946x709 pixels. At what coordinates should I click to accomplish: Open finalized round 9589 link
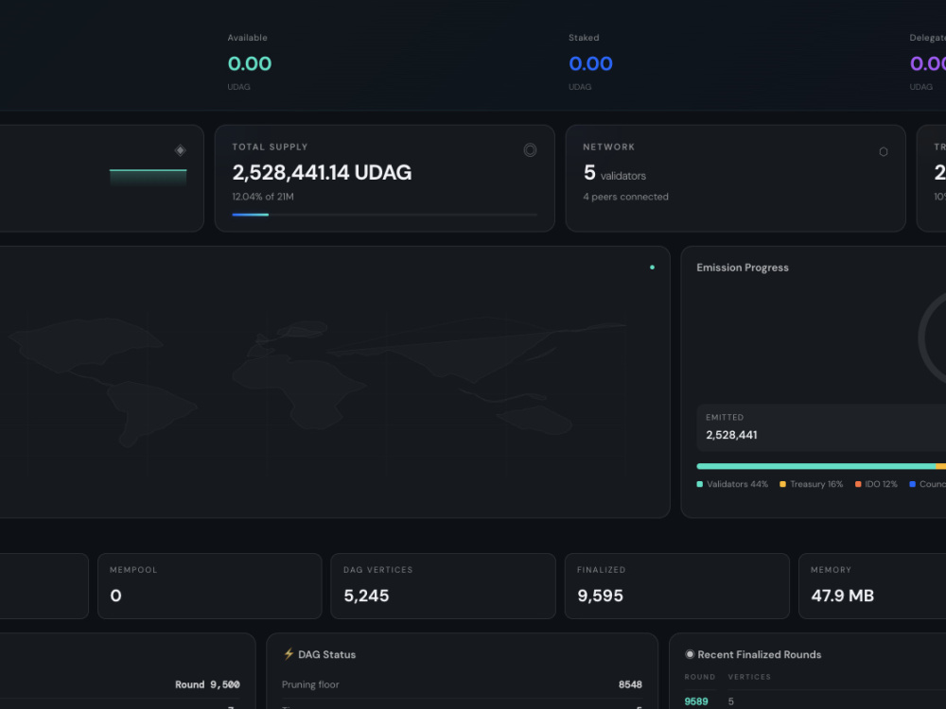click(696, 701)
